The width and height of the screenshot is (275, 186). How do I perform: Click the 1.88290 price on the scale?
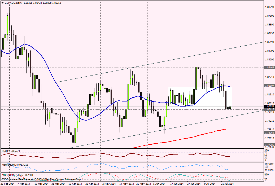click(269, 7)
